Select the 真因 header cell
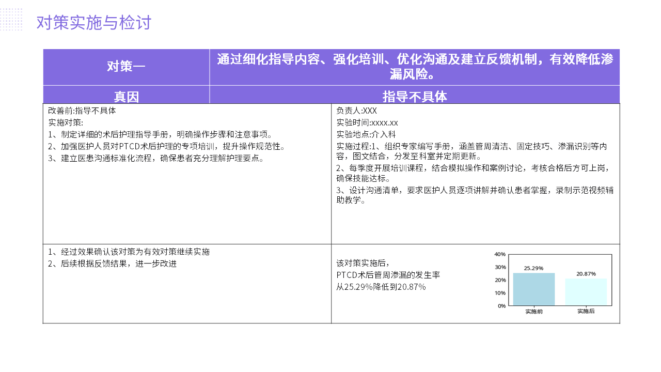Viewport: 661px width, 372px height. point(126,97)
